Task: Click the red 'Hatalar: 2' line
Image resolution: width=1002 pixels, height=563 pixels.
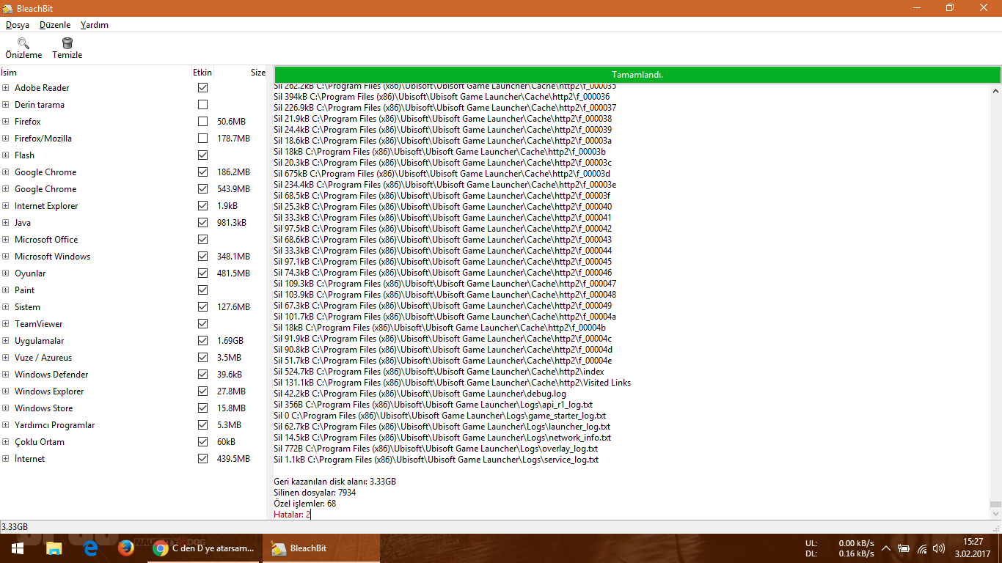Action: [292, 515]
